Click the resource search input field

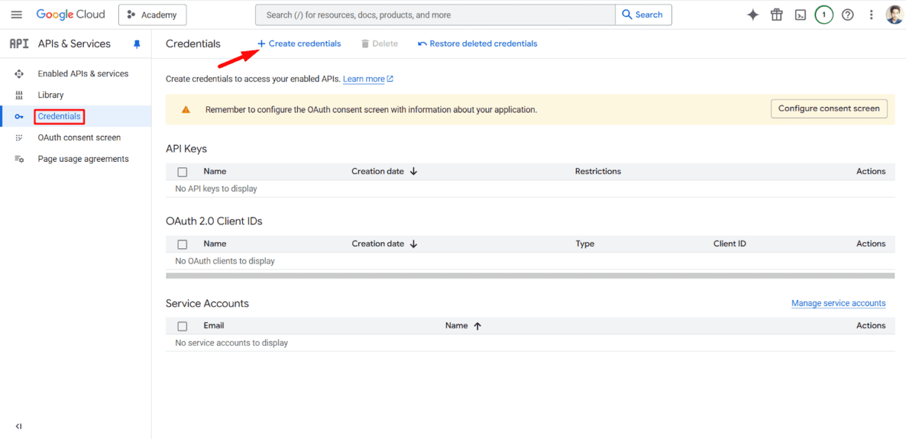point(435,14)
